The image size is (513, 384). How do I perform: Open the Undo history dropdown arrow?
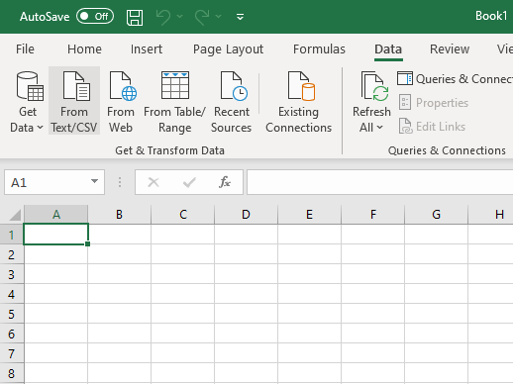[x=180, y=16]
